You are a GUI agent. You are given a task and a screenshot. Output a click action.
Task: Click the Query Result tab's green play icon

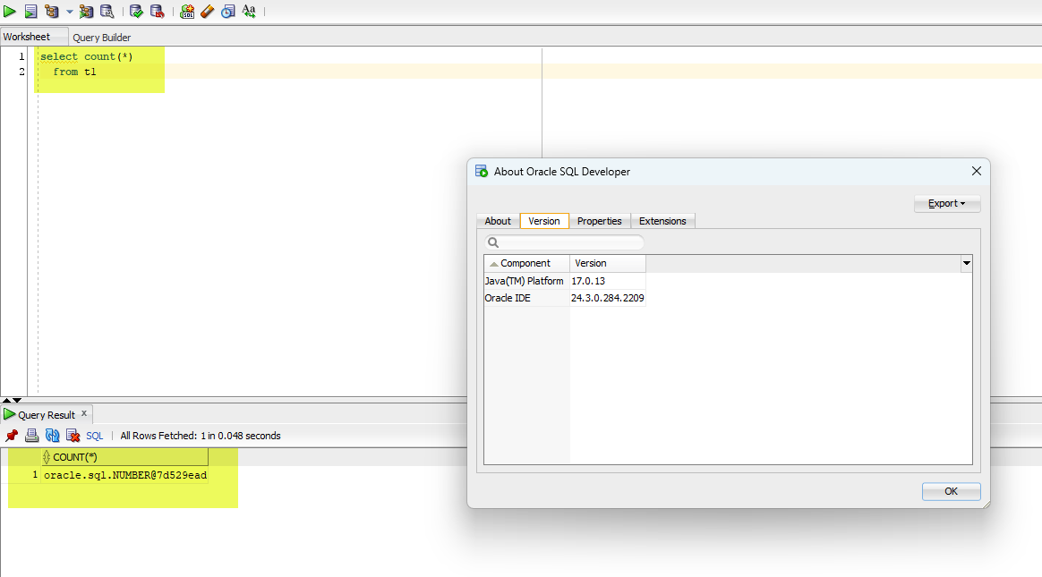coord(9,414)
